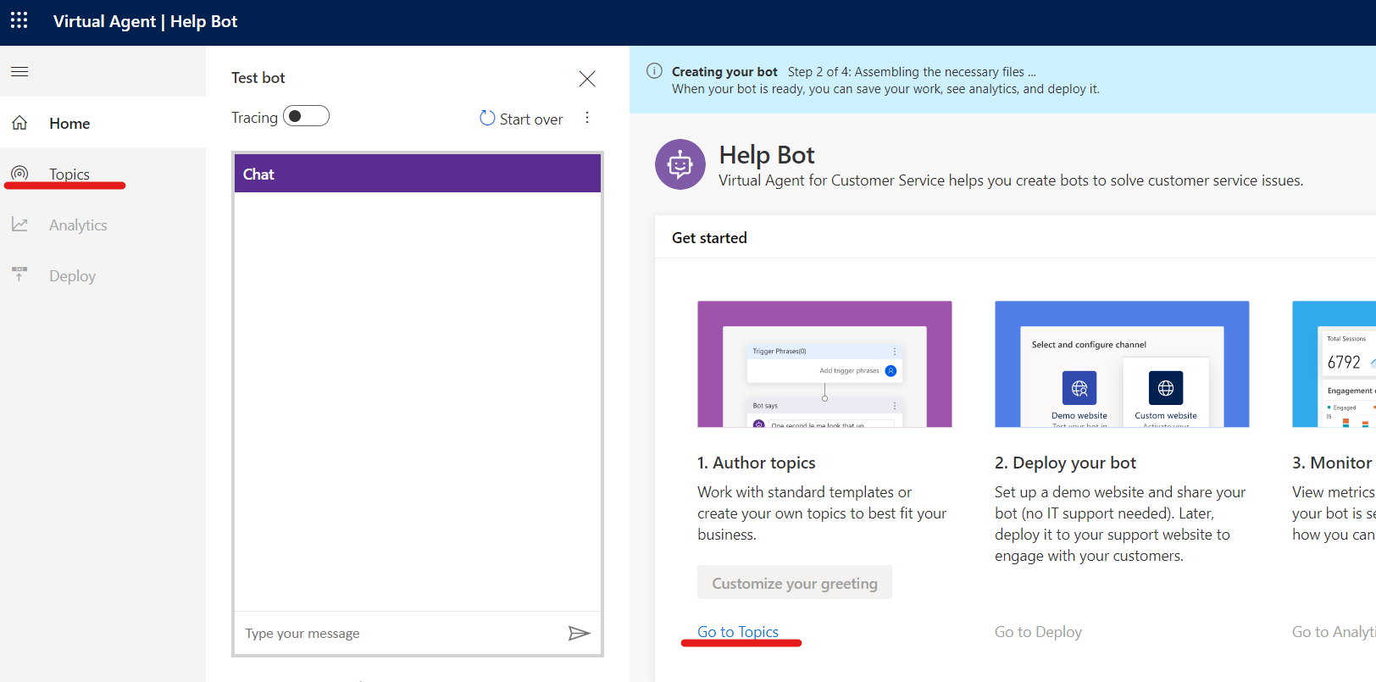The height and width of the screenshot is (682, 1376).
Task: Follow the Go to Topics link
Action: (x=738, y=631)
